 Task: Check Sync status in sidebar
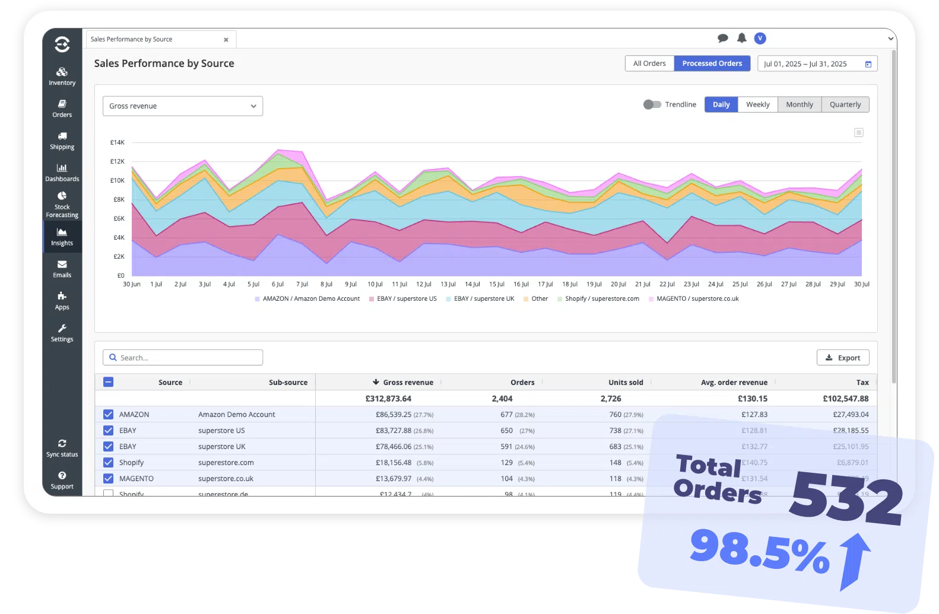(62, 448)
